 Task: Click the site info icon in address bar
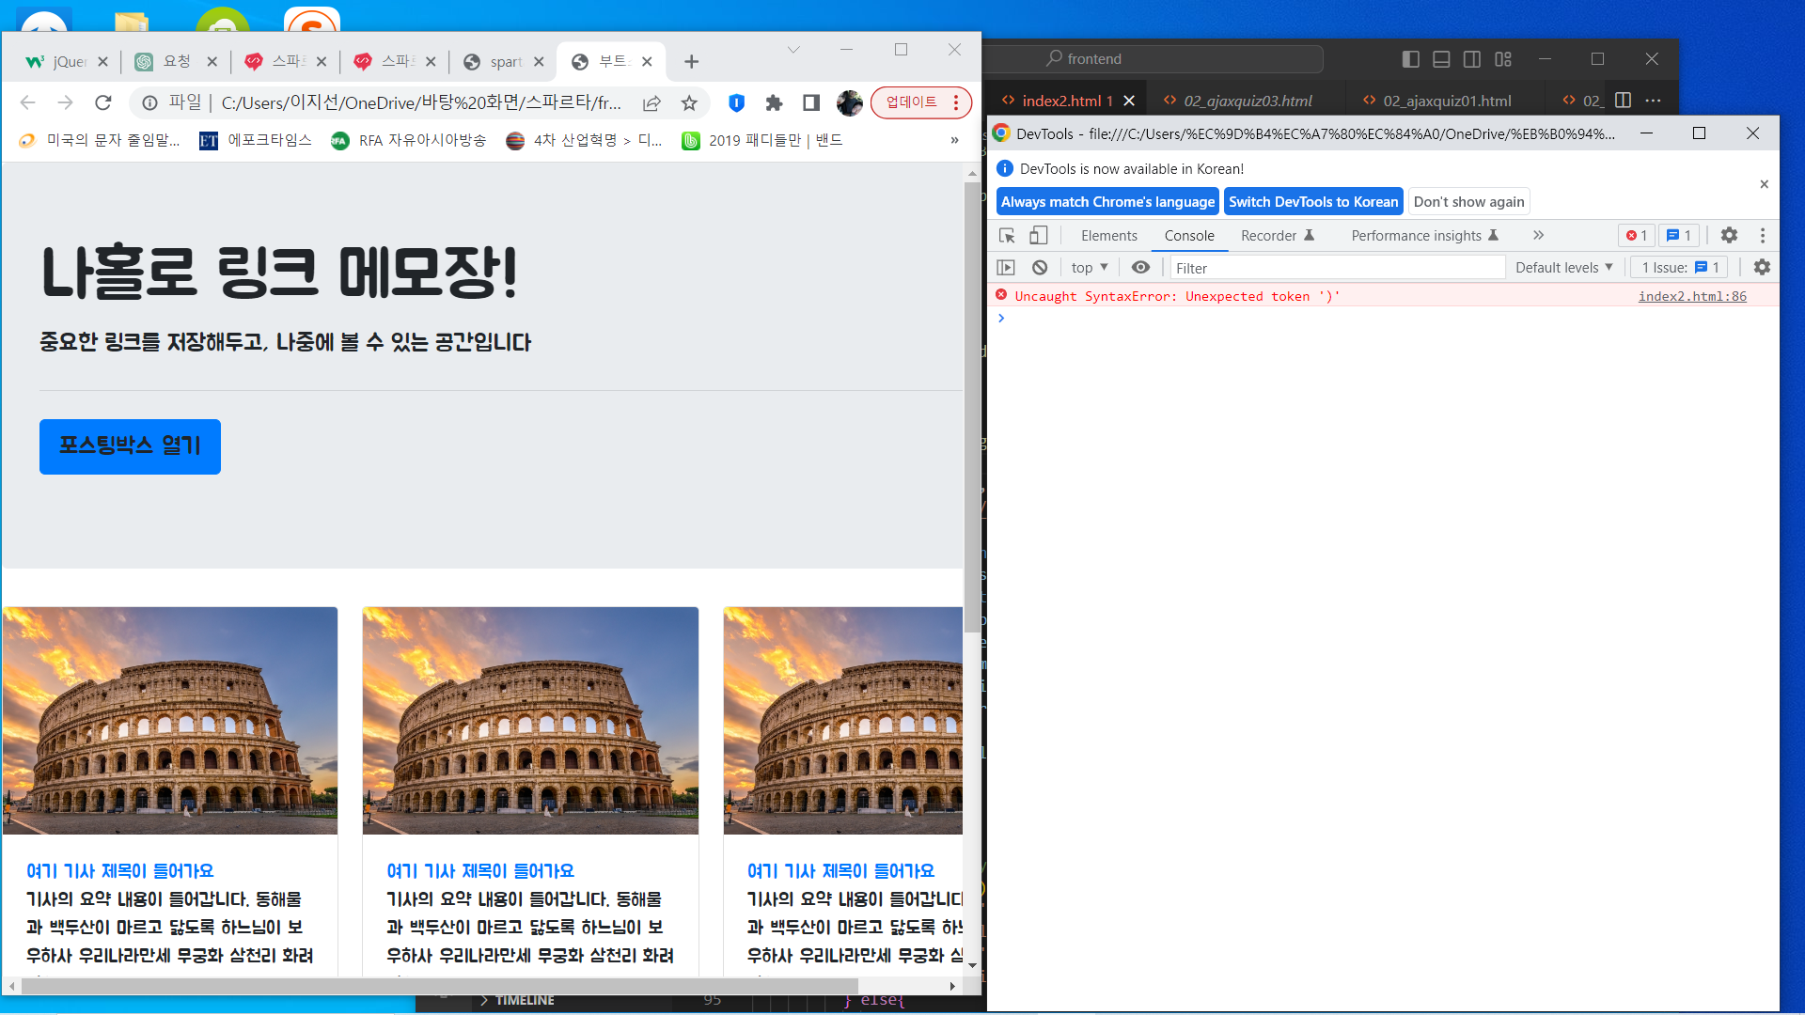tap(149, 102)
